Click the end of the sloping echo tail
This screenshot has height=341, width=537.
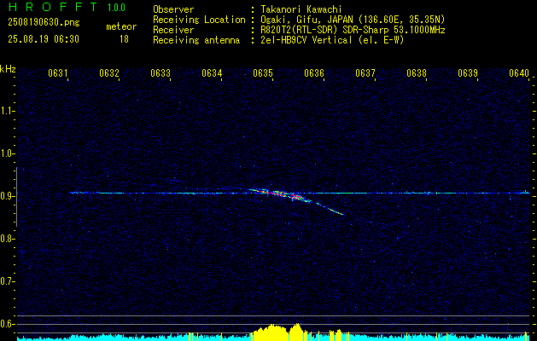pyautogui.click(x=341, y=214)
